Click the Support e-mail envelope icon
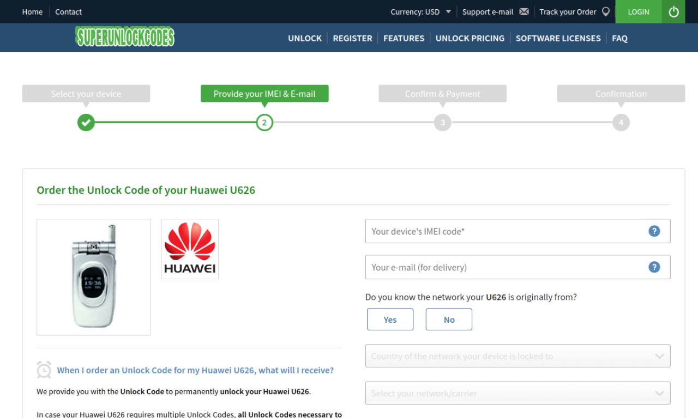Screen dimensions: 698x418 coord(524,11)
